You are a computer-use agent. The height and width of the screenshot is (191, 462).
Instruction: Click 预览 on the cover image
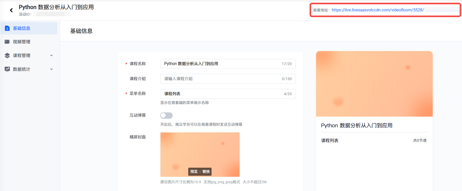pos(194,172)
